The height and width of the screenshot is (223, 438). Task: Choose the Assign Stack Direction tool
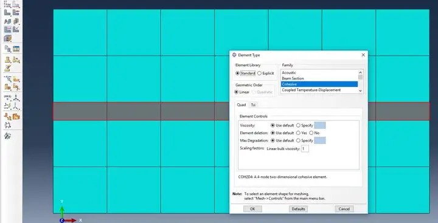[16, 21]
